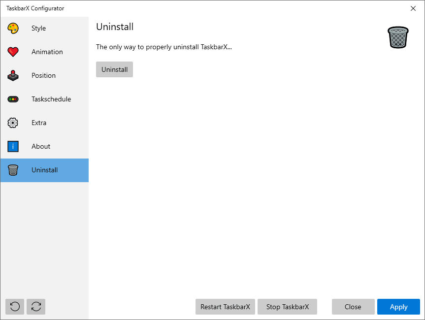Close the TaskbarX Configurator window

click(x=413, y=8)
